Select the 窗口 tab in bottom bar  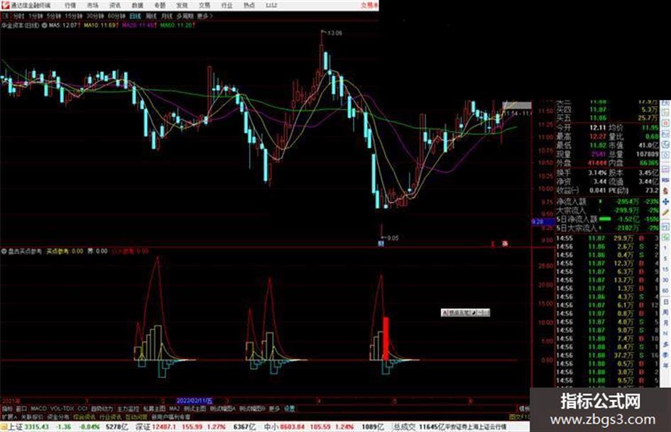pos(21,409)
